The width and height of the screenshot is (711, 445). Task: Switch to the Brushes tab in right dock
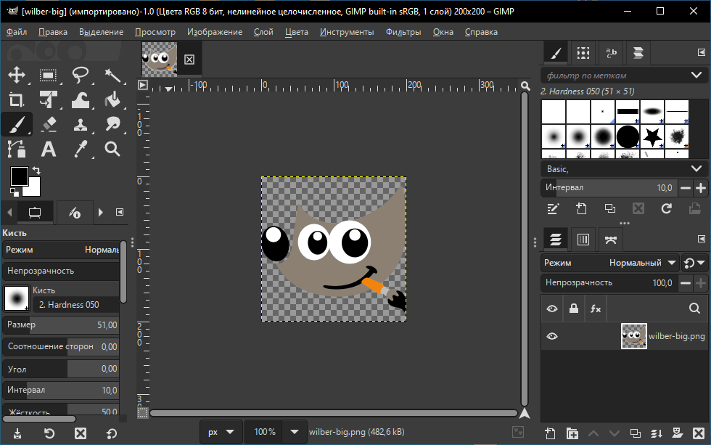coord(556,53)
